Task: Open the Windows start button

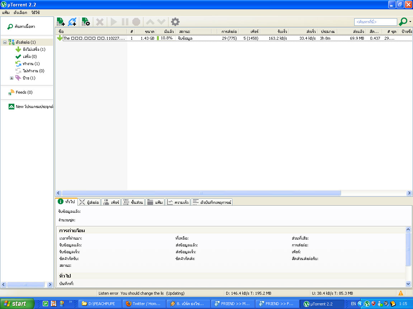Action: coord(17,304)
